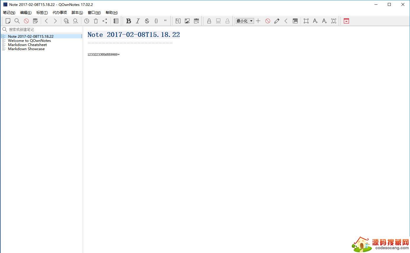Open the workspace dropdown showing 最小化
The image size is (410, 253).
click(x=245, y=21)
